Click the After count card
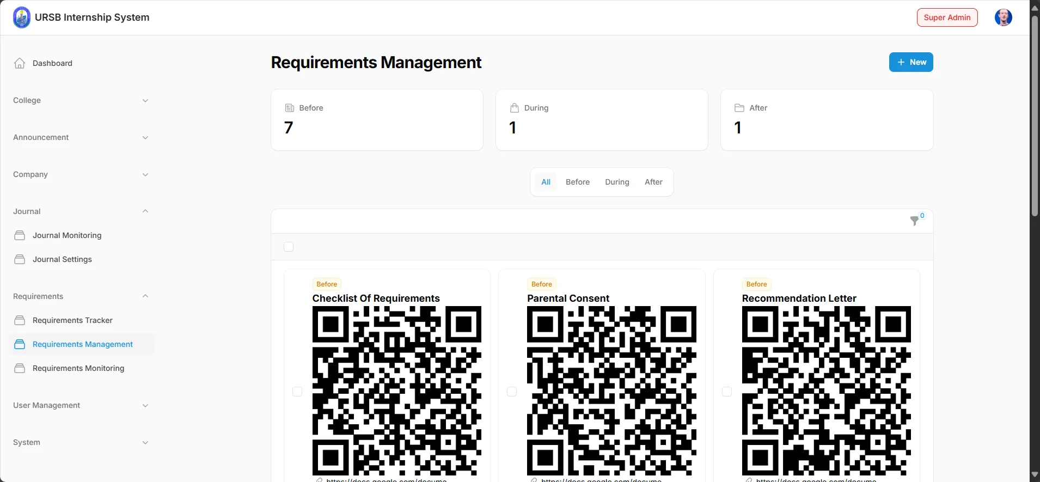The image size is (1040, 482). click(827, 120)
